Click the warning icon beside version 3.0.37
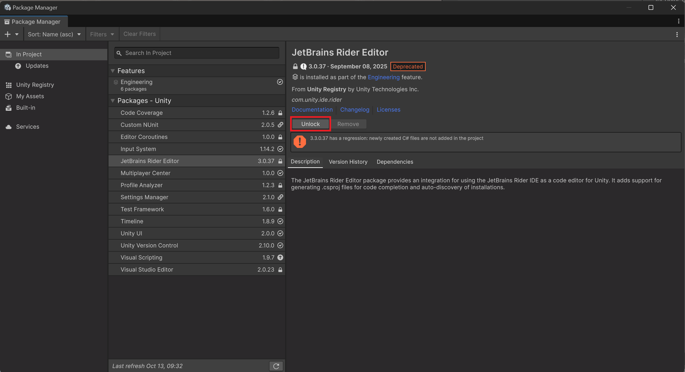The height and width of the screenshot is (372, 685). [x=303, y=66]
